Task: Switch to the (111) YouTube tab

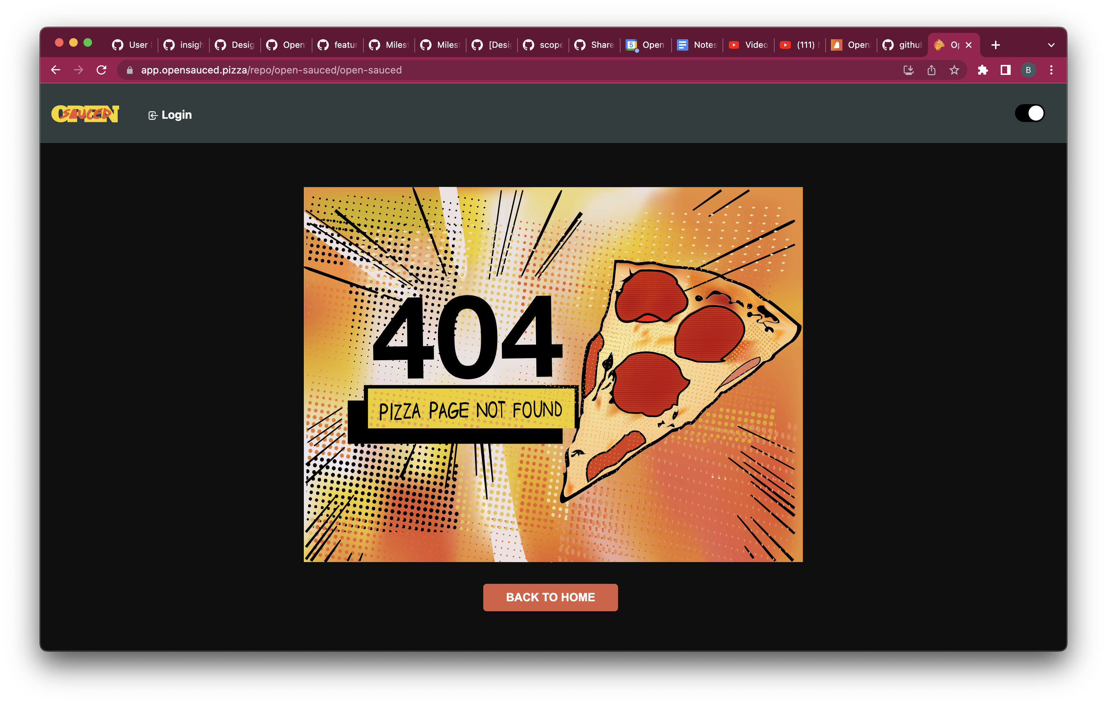Action: point(800,45)
